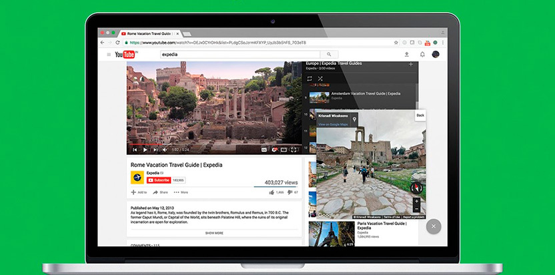Click the Published on May 12, 2013 text
Image resolution: width=555 pixels, height=275 pixels.
point(152,208)
